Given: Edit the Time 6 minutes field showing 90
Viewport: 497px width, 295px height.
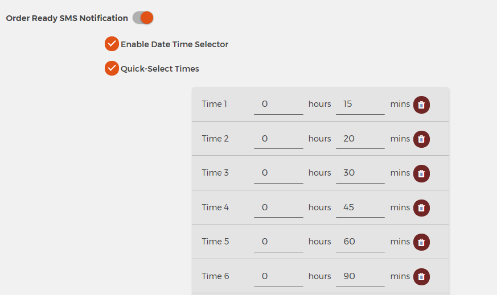Looking at the screenshot, I should pos(360,276).
